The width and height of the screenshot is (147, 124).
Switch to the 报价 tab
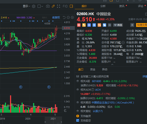point(84,6)
